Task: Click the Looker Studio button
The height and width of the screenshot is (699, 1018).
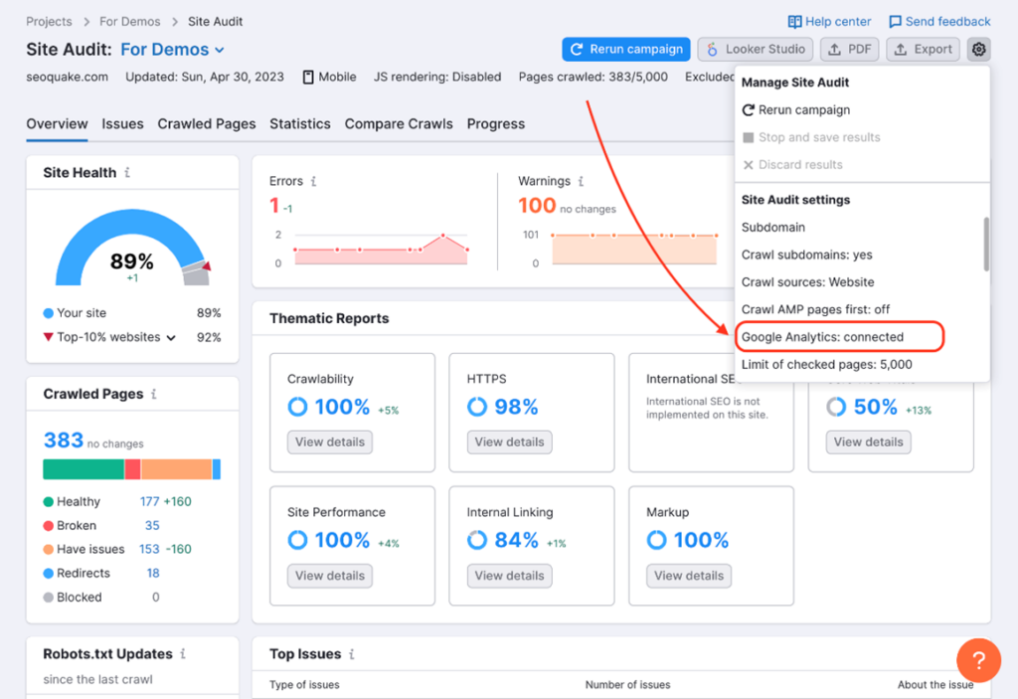Action: pyautogui.click(x=756, y=50)
